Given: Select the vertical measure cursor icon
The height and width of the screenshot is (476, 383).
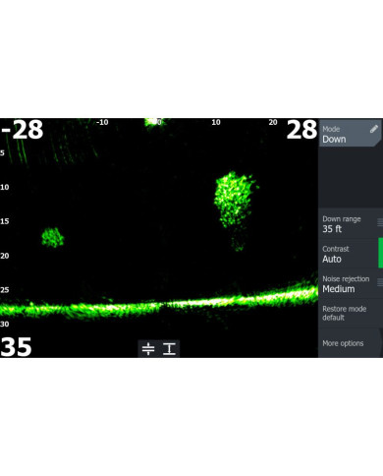Looking at the screenshot, I should click(169, 349).
